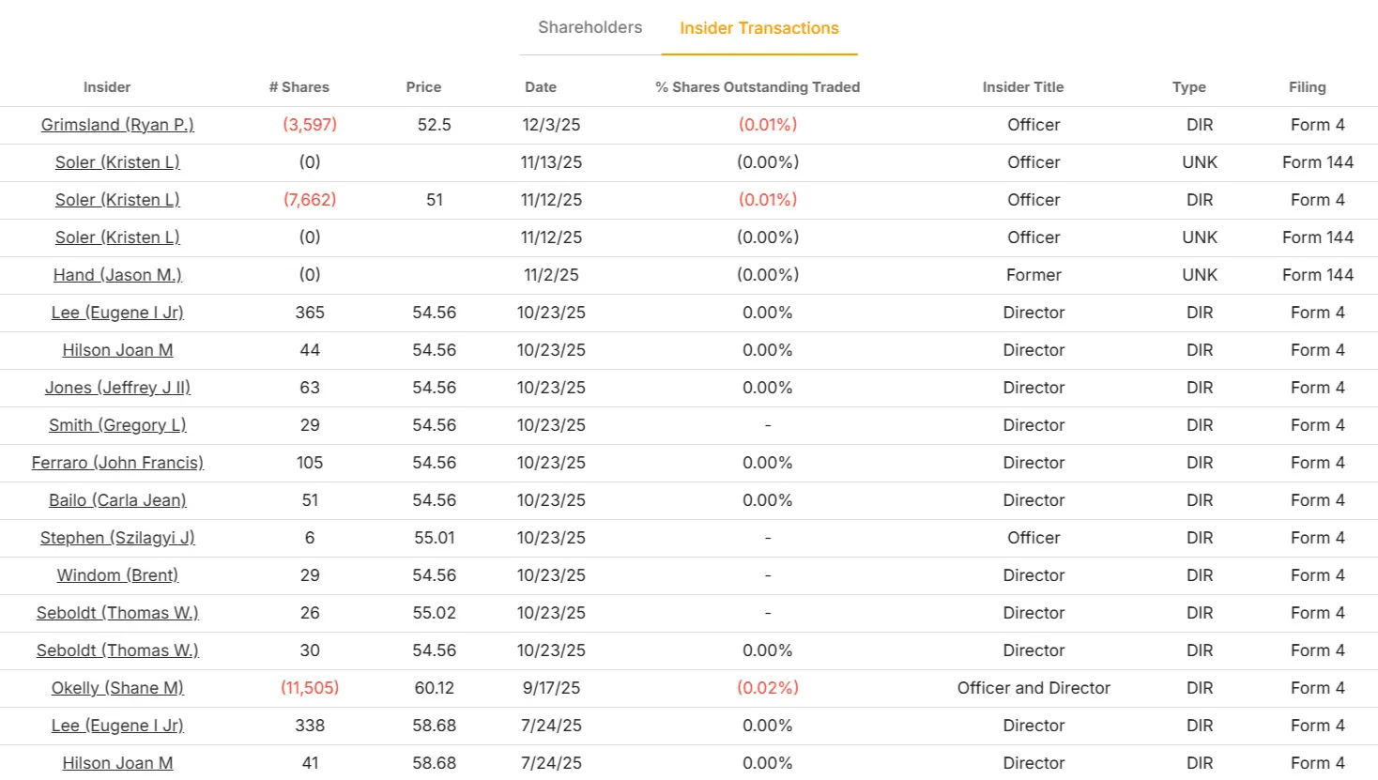Click Ferraro (John Francis) name link

117,463
